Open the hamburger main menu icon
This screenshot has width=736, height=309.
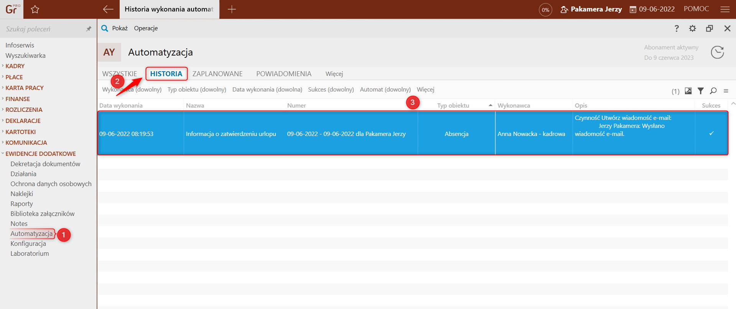(725, 9)
